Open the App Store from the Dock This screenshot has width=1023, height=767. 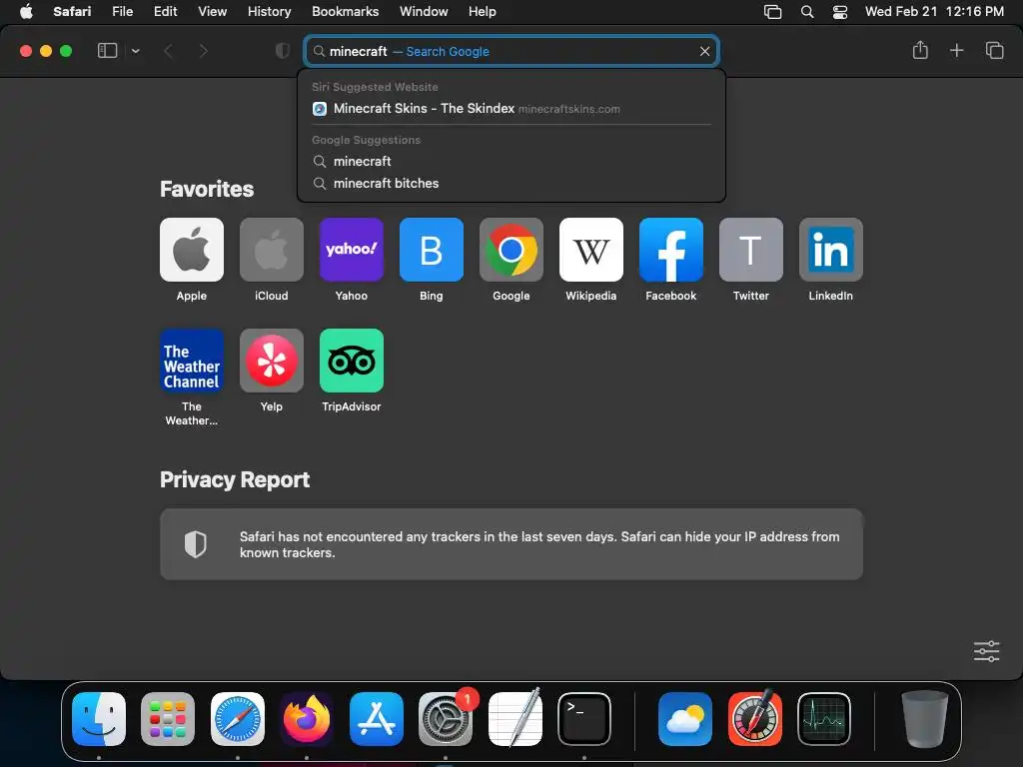tap(377, 719)
